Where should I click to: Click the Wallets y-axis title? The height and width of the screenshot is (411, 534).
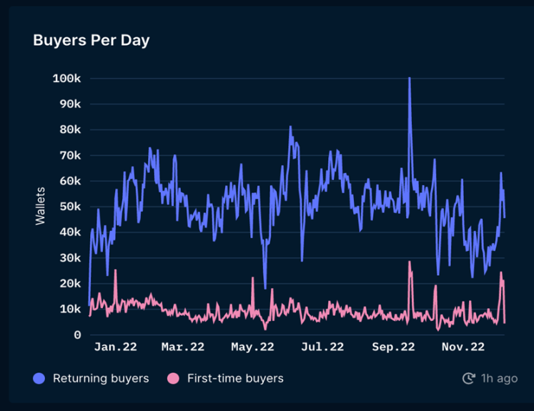coord(40,206)
